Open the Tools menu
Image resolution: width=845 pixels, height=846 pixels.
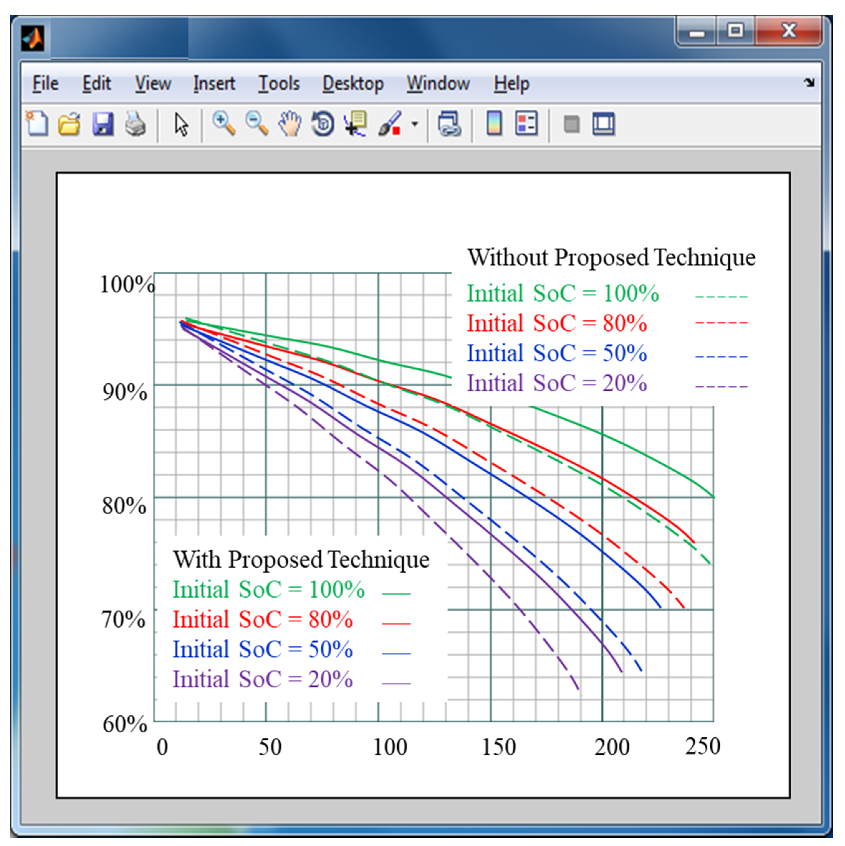tap(279, 83)
